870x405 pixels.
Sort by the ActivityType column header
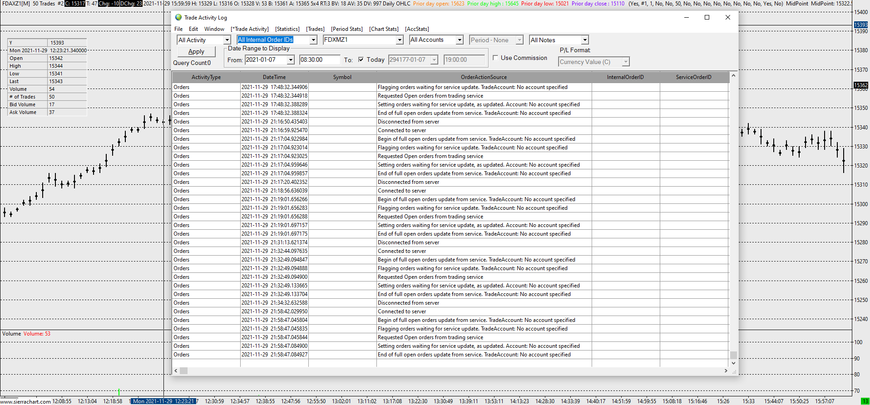[x=206, y=77]
